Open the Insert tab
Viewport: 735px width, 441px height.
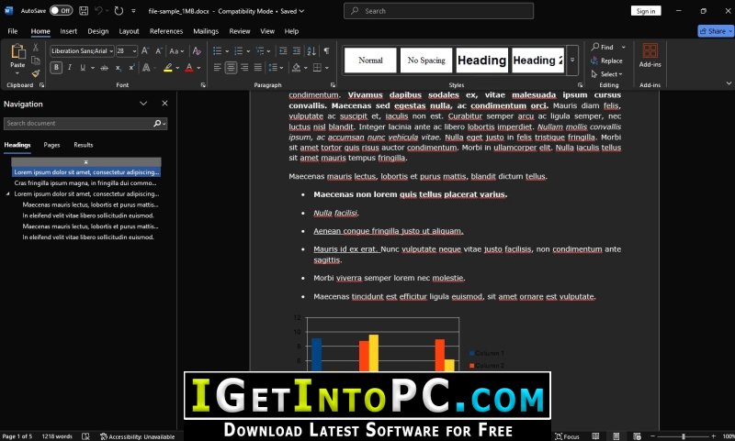(x=68, y=31)
